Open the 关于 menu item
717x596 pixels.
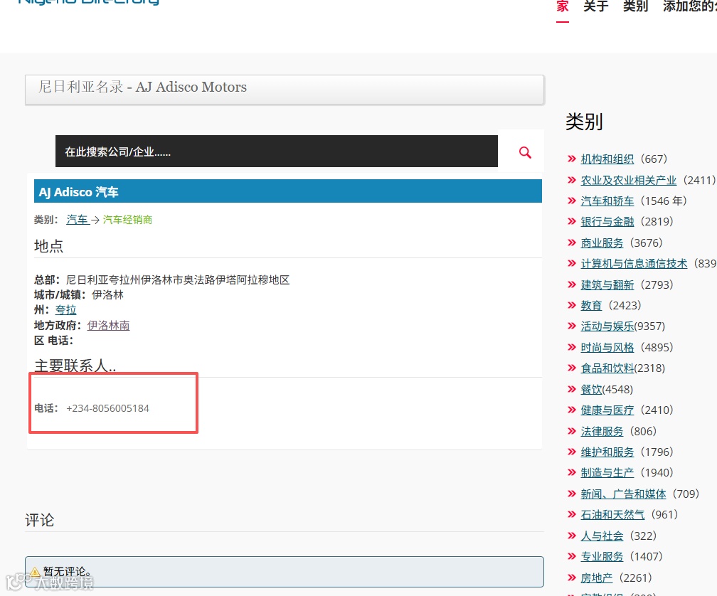596,6
